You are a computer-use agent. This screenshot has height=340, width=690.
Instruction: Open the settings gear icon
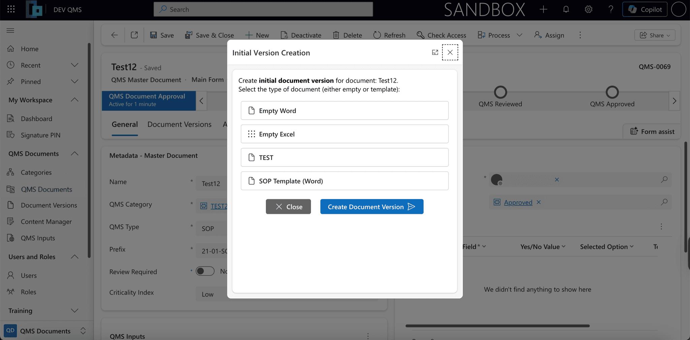[x=589, y=9]
